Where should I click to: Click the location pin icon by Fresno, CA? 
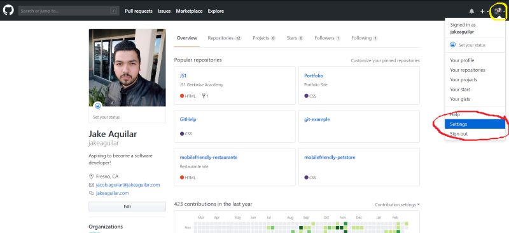pyautogui.click(x=91, y=176)
